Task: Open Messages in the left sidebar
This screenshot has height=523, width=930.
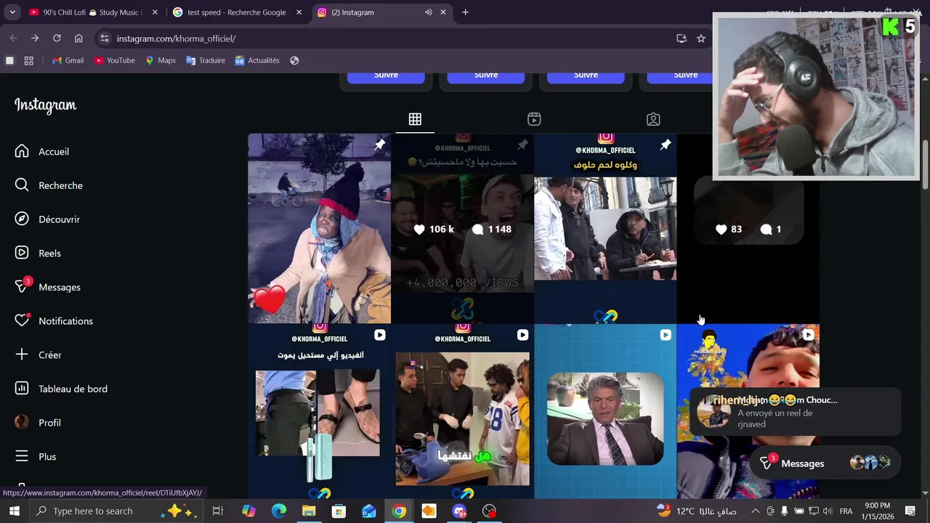Action: pos(48,287)
